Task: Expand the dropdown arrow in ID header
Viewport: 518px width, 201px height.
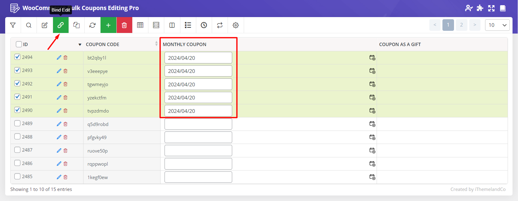Action: pyautogui.click(x=80, y=45)
